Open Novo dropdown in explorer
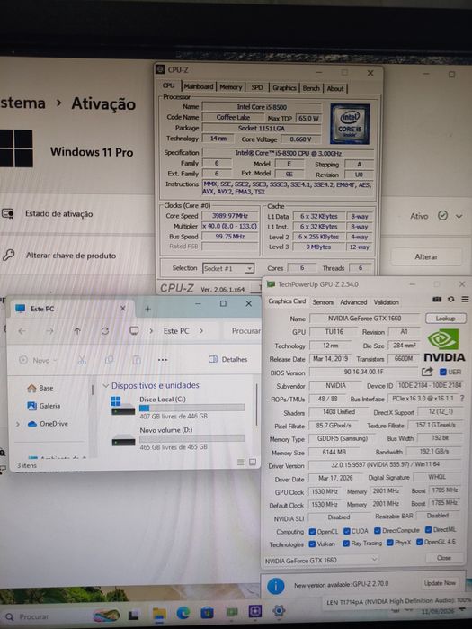Screen dimensions: 472x629 (38, 360)
